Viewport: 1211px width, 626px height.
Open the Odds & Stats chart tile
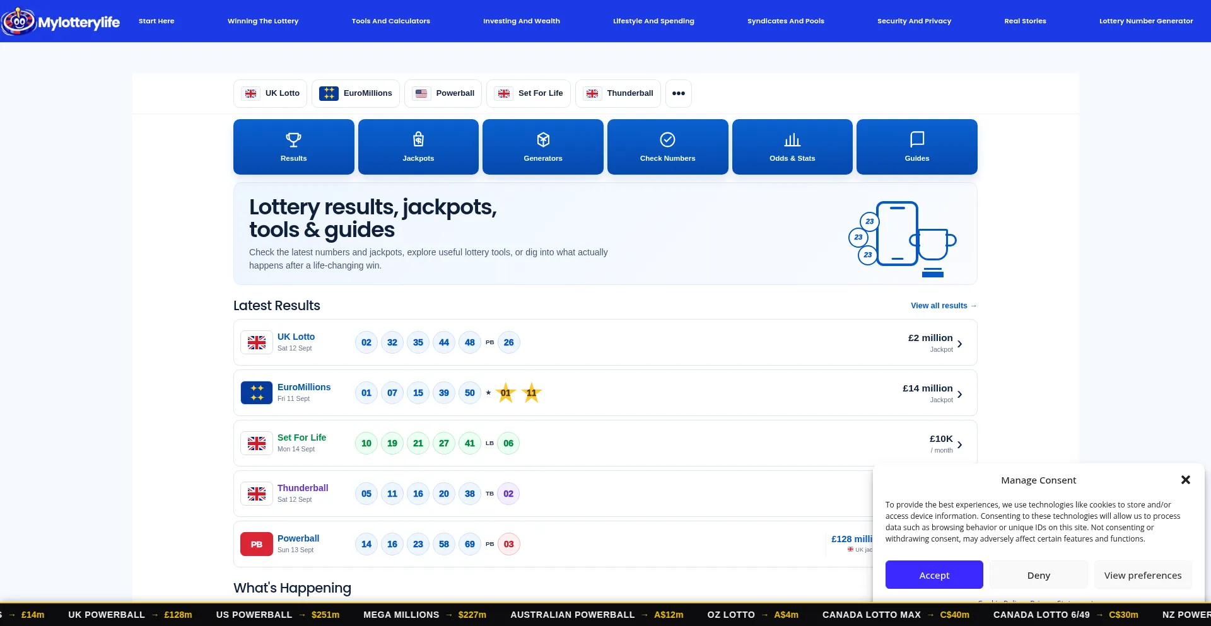[x=792, y=147]
